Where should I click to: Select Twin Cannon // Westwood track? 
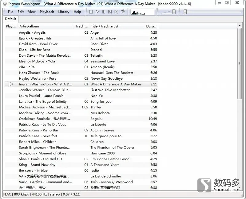click(81, 182)
